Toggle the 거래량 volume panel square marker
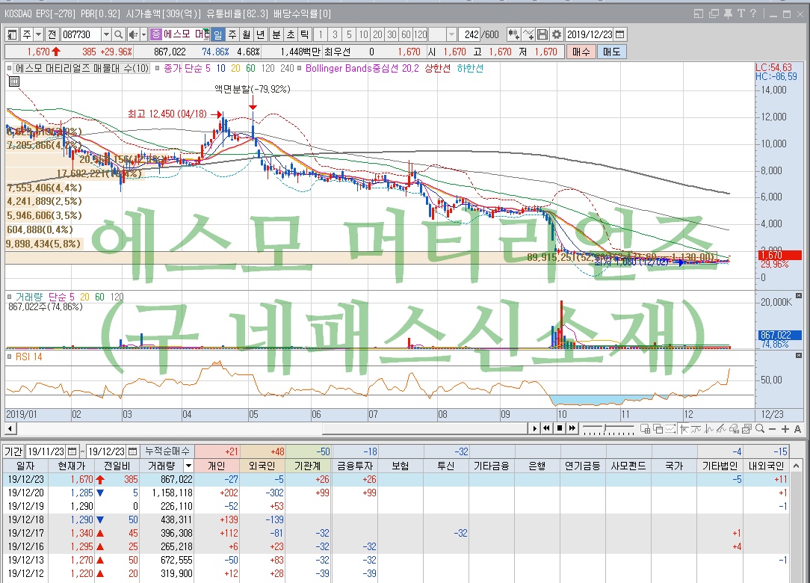The height and width of the screenshot is (583, 810). (9, 297)
